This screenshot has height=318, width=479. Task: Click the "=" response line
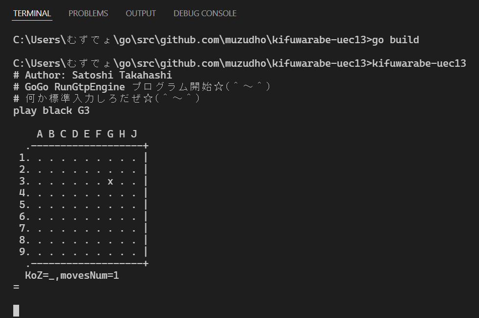point(16,287)
